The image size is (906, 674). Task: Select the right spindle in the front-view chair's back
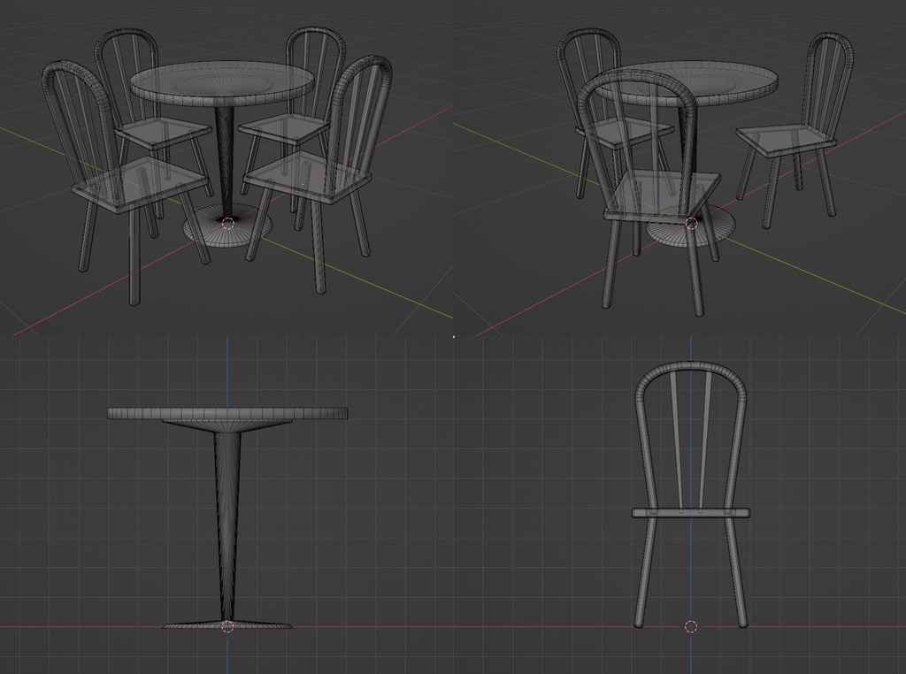pos(704,442)
